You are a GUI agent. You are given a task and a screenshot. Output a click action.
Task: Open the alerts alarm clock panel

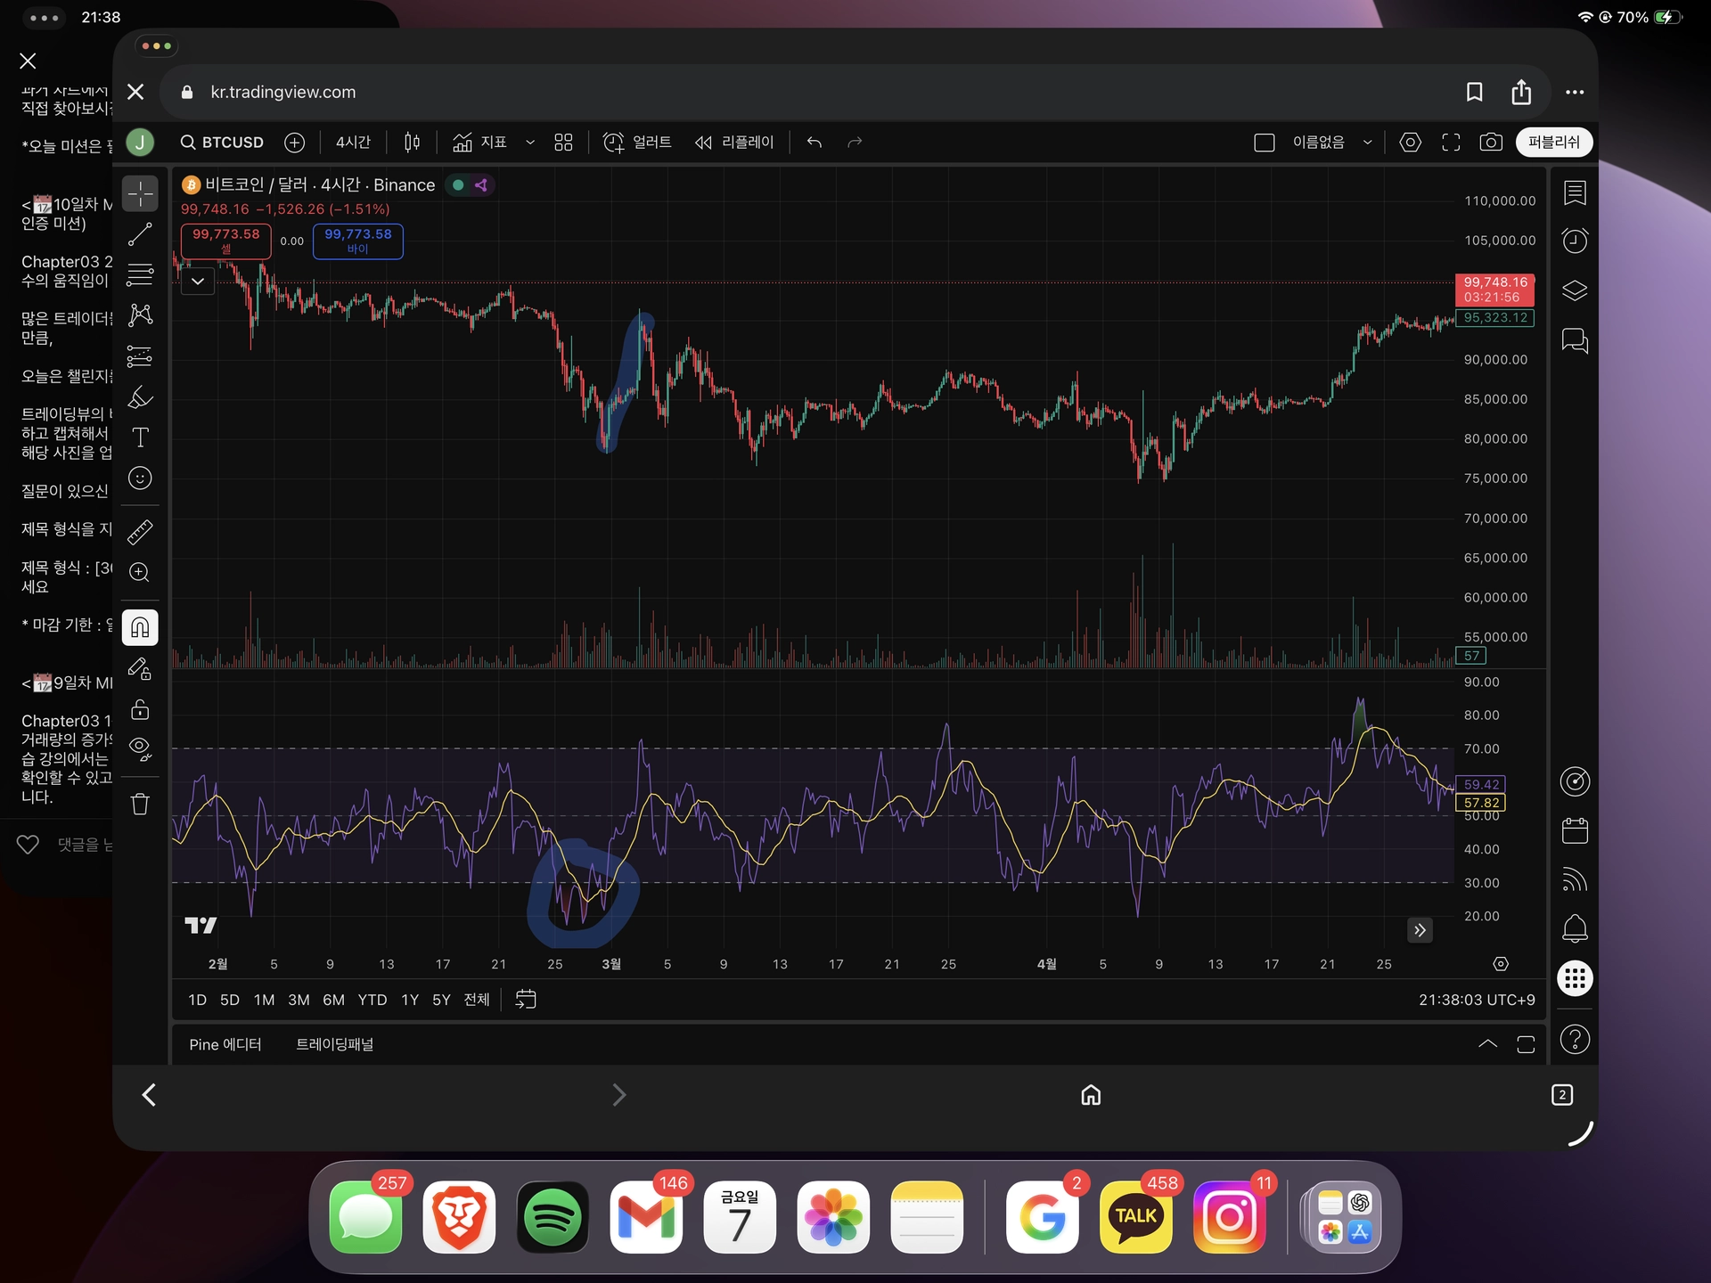(1575, 241)
